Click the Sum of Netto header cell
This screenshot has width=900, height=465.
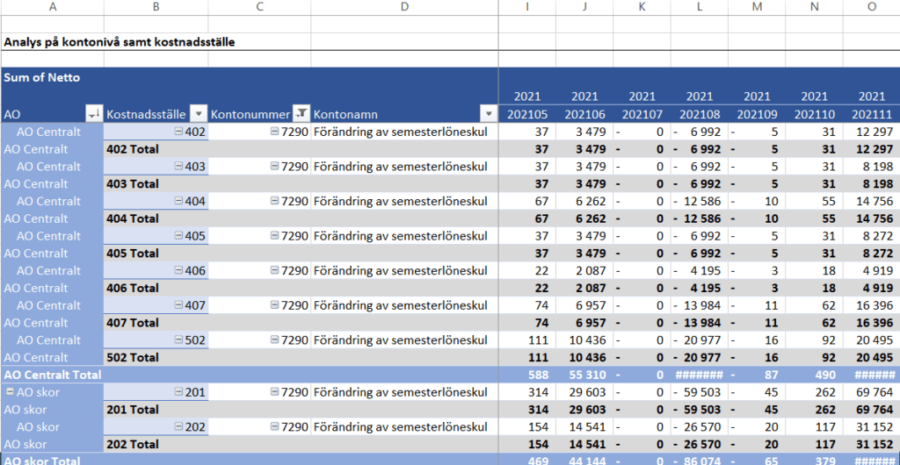tap(42, 77)
